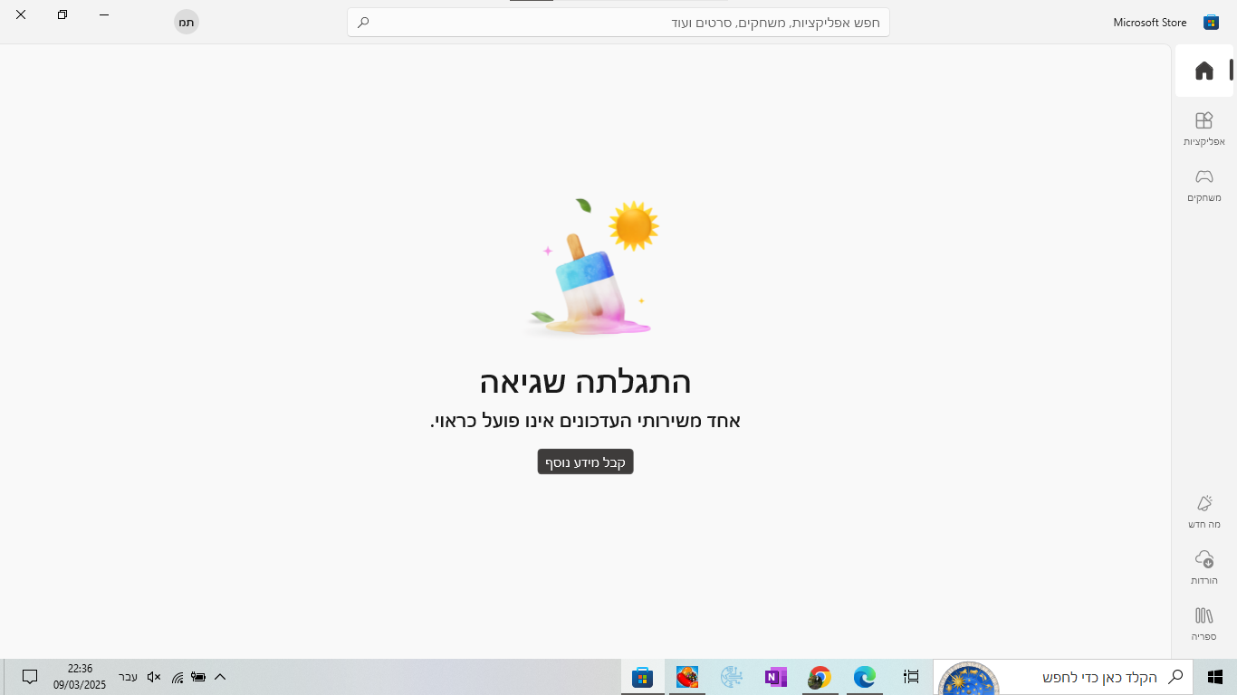This screenshot has width=1237, height=695.
Task: Open the Home page in Store sidebar
Action: coord(1203,71)
